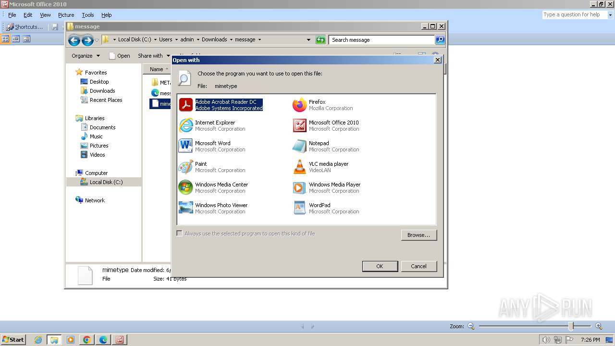Image resolution: width=615 pixels, height=346 pixels.
Task: Expand Local Disk (C:) breadcrumb arrow
Action: [x=155, y=40]
